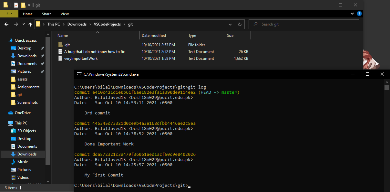The height and width of the screenshot is (192, 390).
Task: Collapse the ribbon using the chevron
Action: (352, 14)
